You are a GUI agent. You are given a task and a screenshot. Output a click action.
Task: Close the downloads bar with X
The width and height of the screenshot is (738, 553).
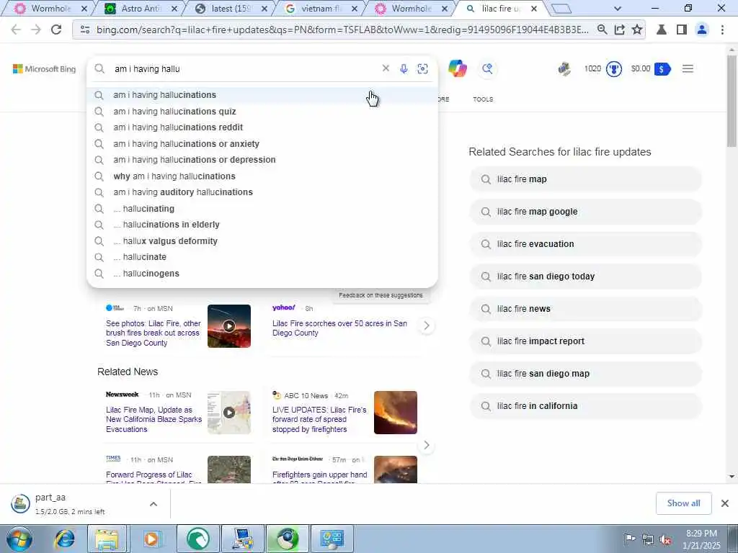coord(725,503)
